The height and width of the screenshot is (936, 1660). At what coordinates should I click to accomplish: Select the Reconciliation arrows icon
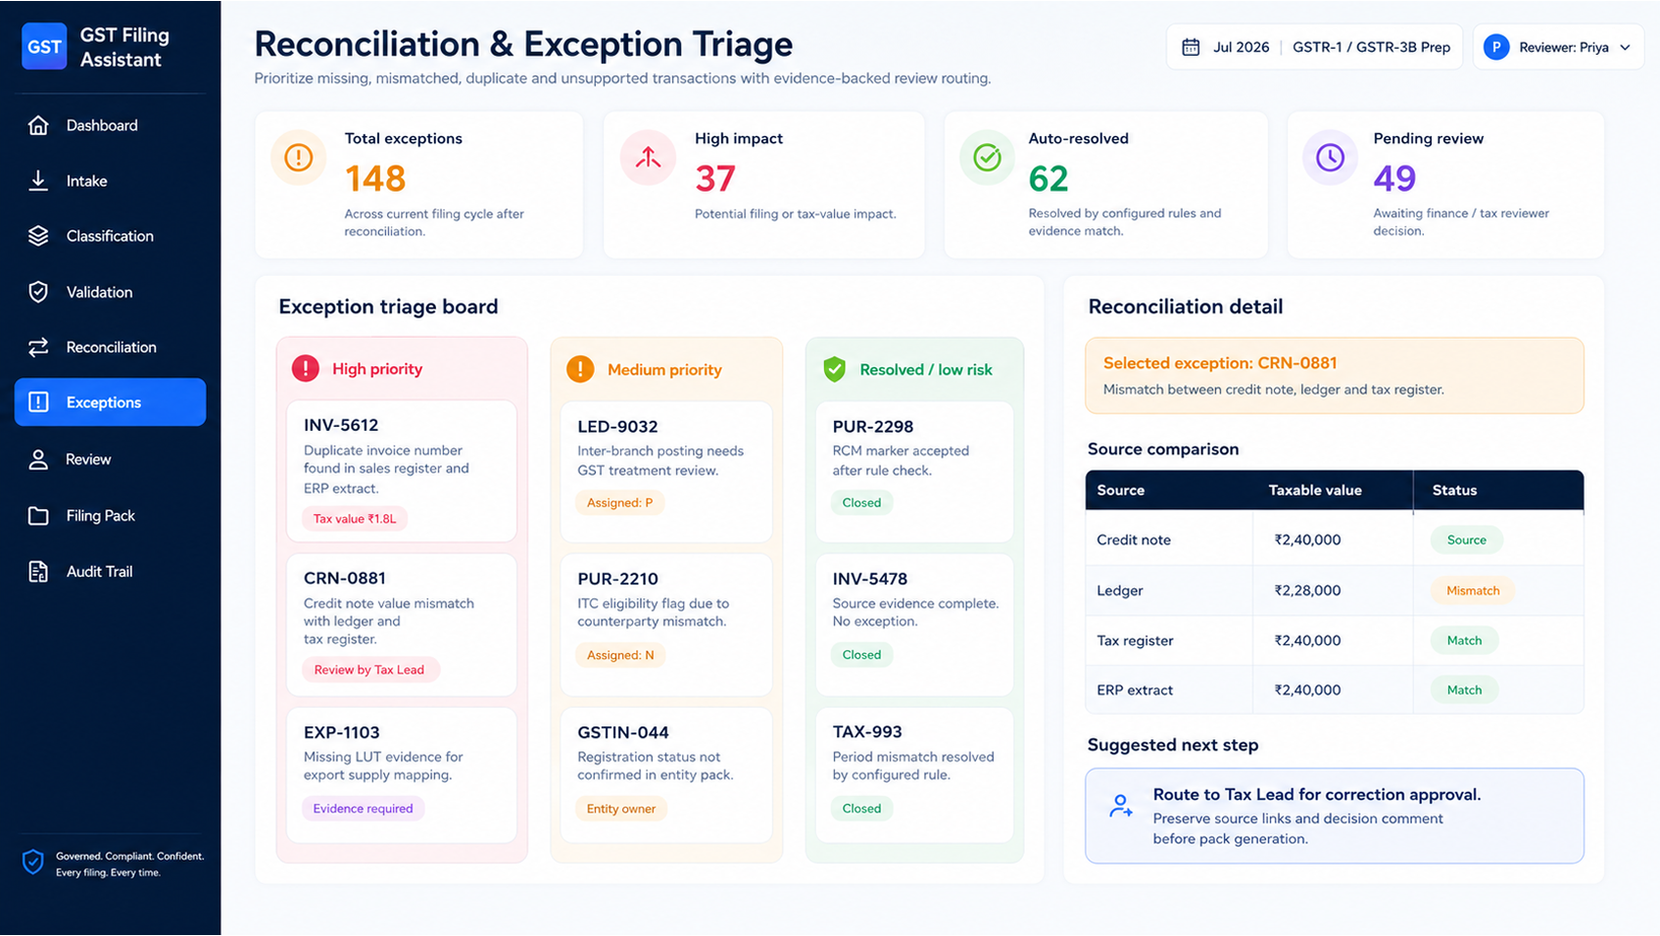[38, 348]
